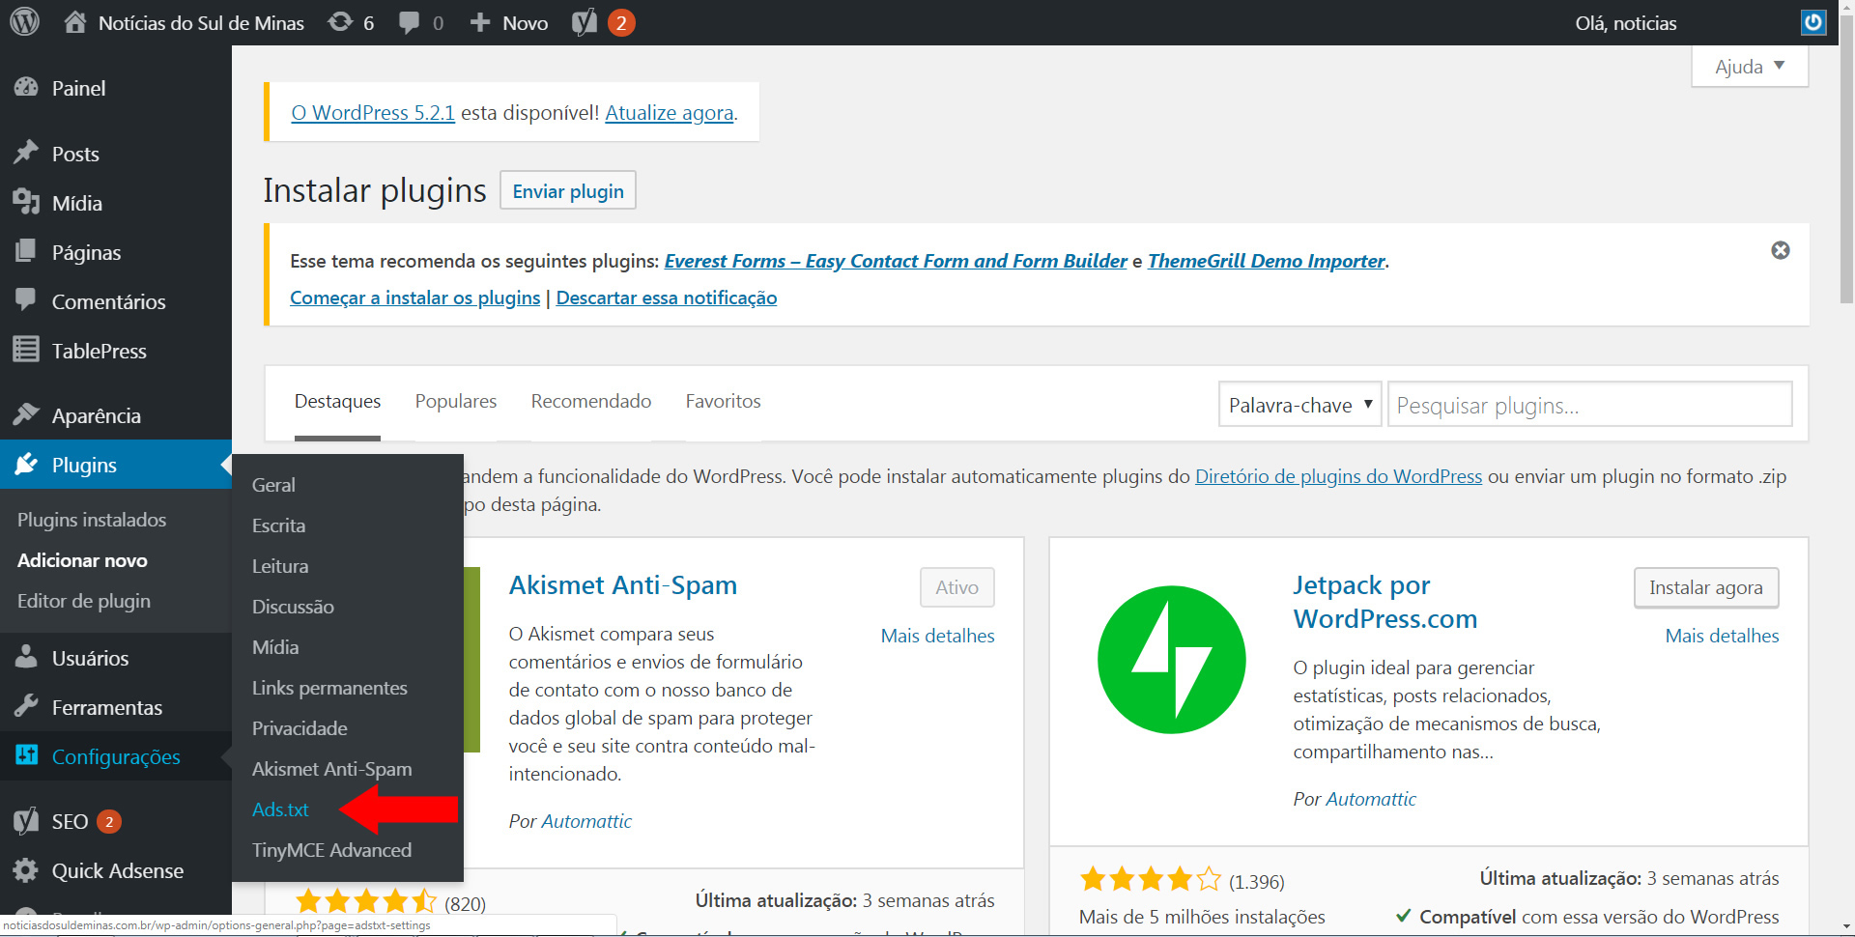This screenshot has height=937, width=1855.
Task: Open the Akismet Anti-Spam title link
Action: pos(623,585)
